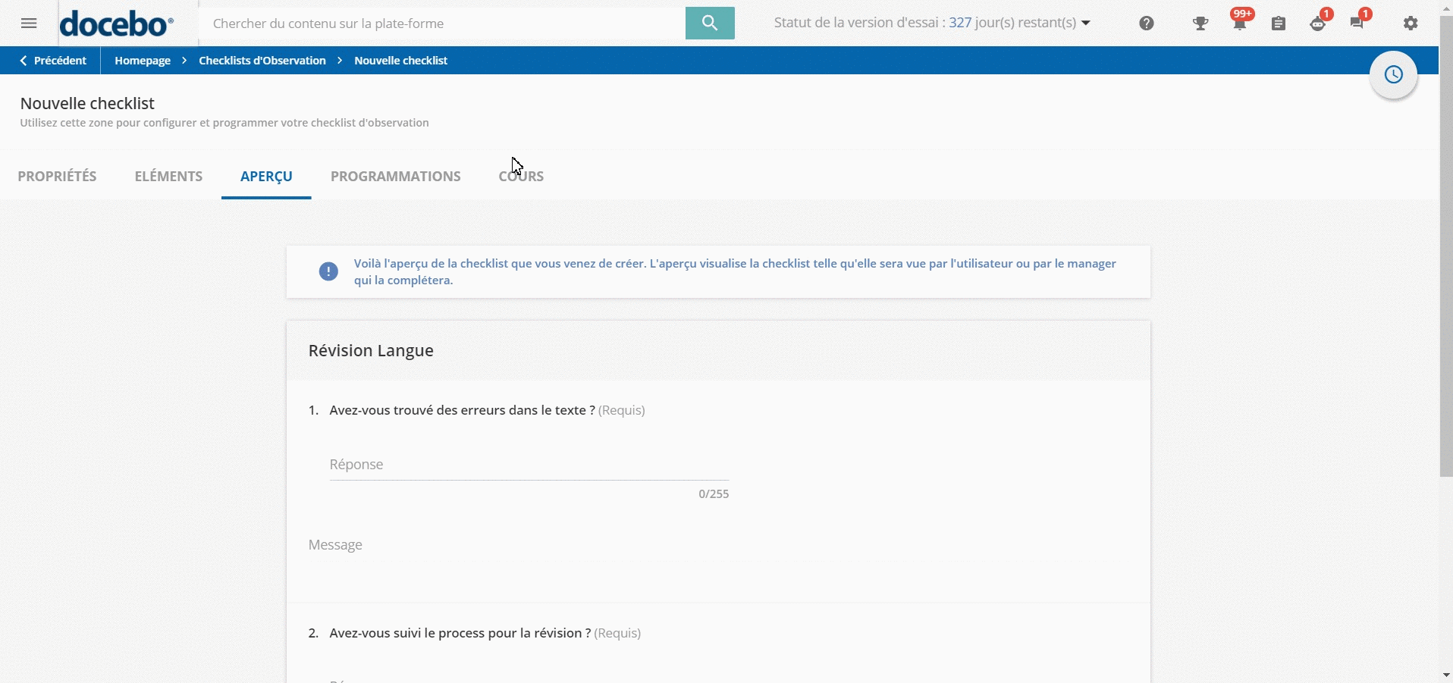1453x683 pixels.
Task: Open history via the clock icon
Action: coord(1393,75)
